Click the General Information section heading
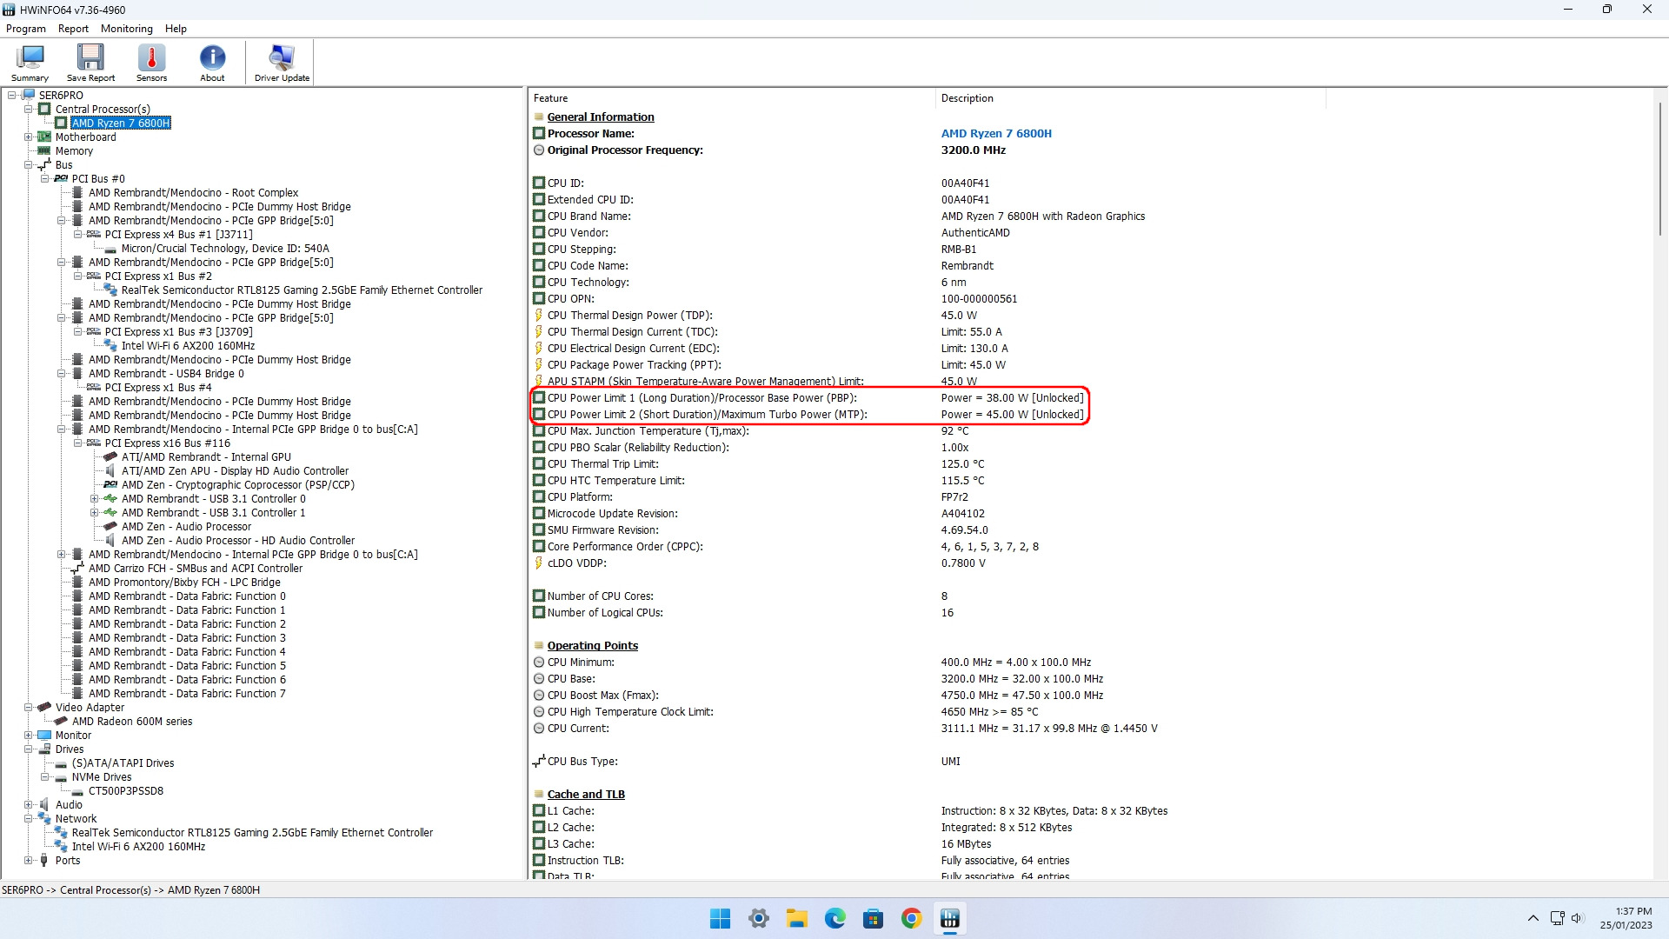Screen dimensions: 1669x939 coord(601,117)
